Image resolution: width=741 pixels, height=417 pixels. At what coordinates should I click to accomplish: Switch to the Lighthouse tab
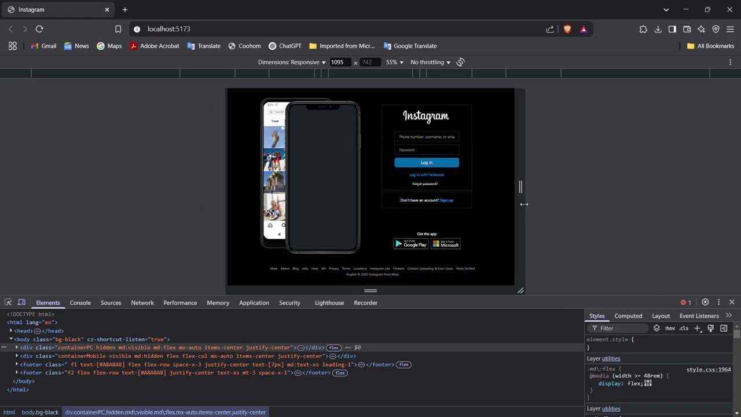click(329, 302)
